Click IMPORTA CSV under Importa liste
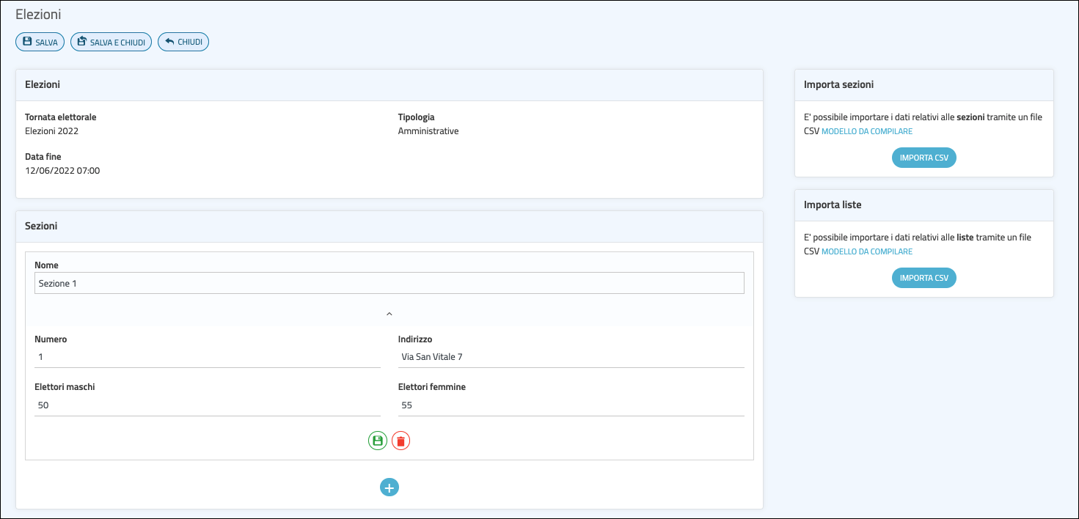The height and width of the screenshot is (519, 1079). click(x=923, y=278)
